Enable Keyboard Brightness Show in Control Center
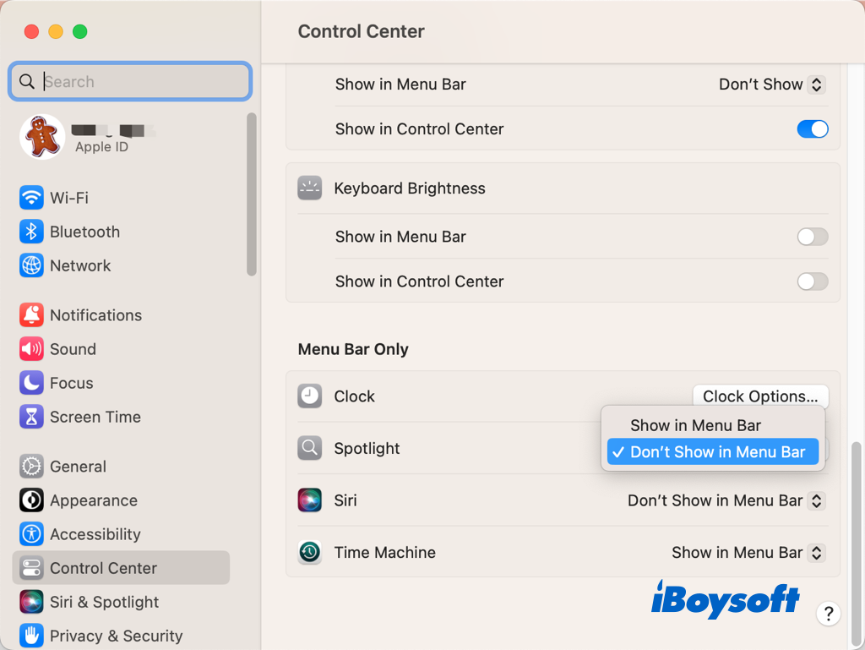The image size is (865, 650). coord(813,281)
